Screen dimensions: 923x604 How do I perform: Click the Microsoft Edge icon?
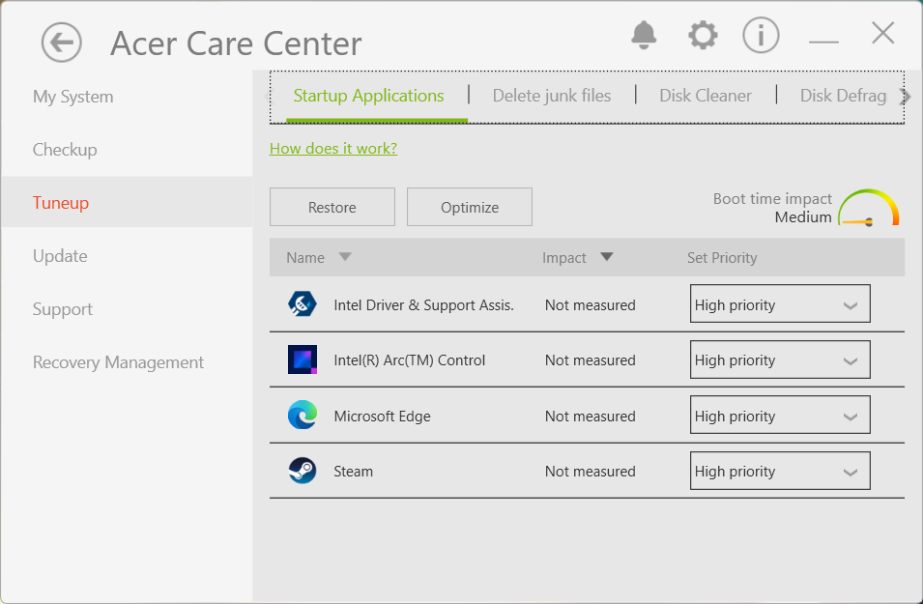click(303, 416)
